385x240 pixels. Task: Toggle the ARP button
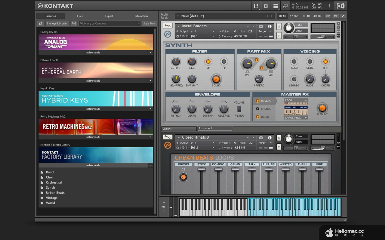(325, 61)
